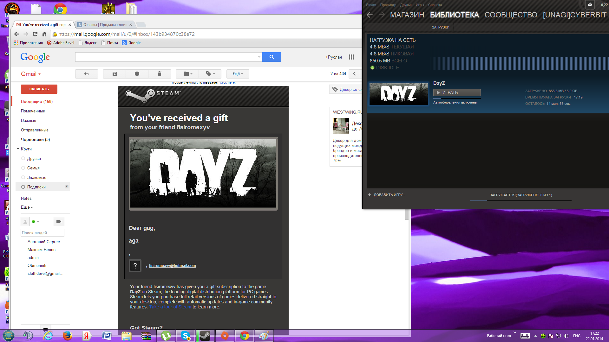Screen dimensions: 609x342
Task: Click fisiromexyv@hotmail.com email link
Action: point(172,266)
